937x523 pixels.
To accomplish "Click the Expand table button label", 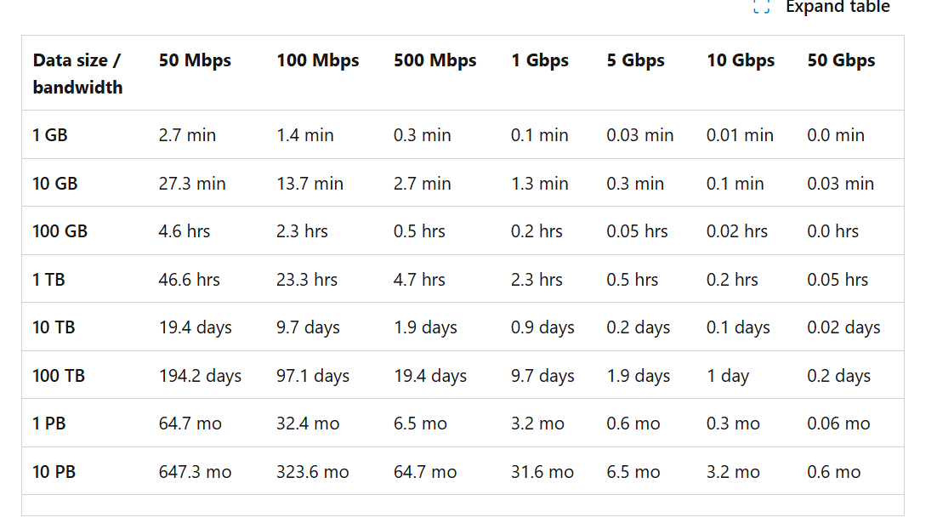I will 838,7.
